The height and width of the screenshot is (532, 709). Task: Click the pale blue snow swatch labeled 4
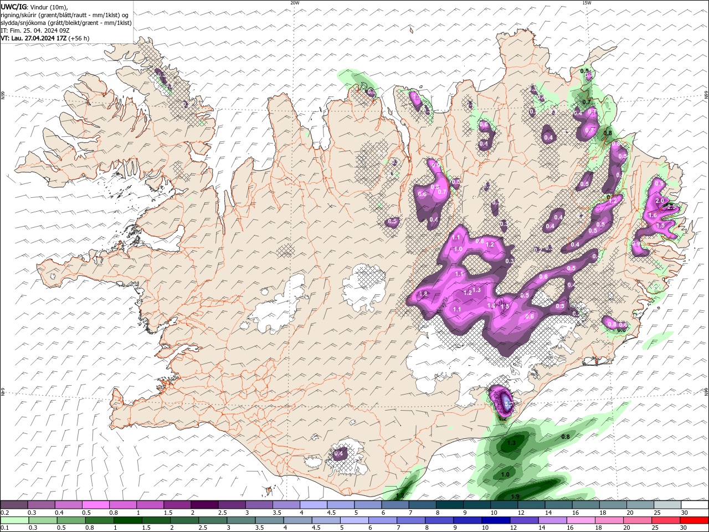(x=313, y=505)
